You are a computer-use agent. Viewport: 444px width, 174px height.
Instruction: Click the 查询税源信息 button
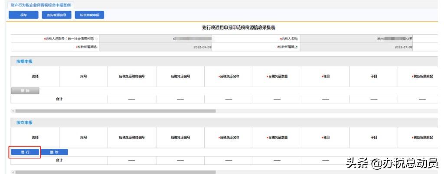pos(56,15)
